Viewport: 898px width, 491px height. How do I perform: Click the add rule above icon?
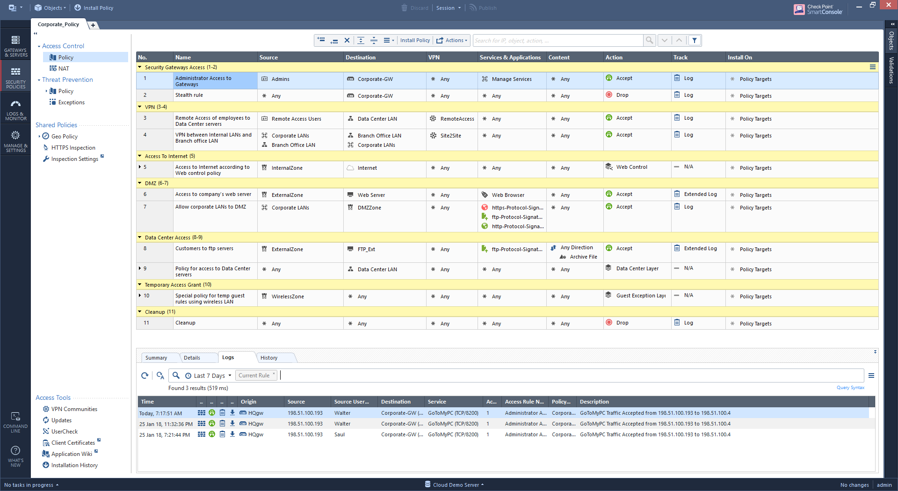tap(321, 40)
